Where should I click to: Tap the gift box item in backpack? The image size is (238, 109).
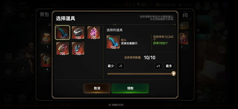tap(183, 38)
